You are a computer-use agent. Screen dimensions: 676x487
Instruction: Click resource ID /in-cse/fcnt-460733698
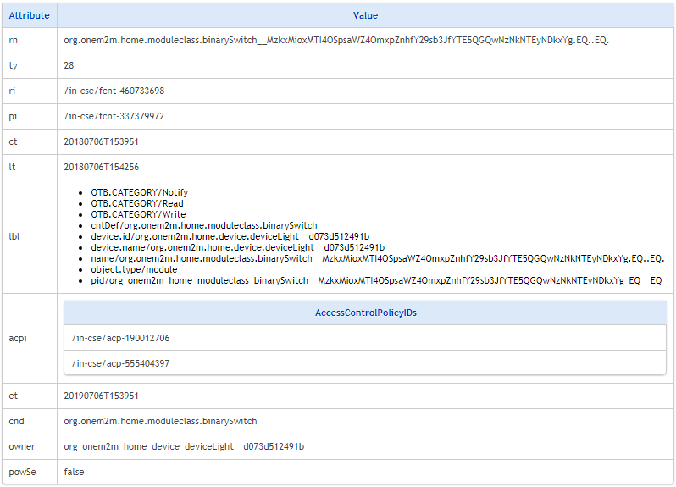114,91
